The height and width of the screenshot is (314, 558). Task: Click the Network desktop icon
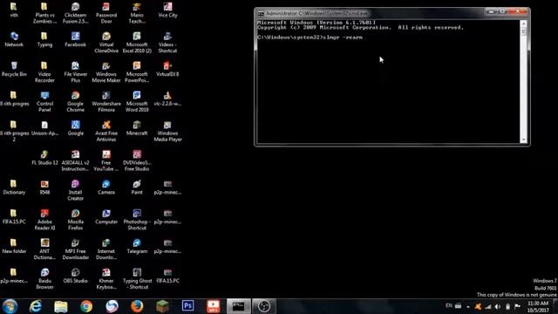(x=14, y=39)
